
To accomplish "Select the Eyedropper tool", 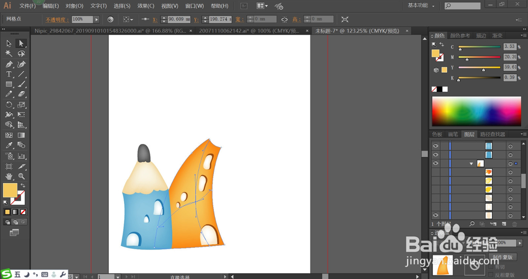I will (x=9, y=146).
